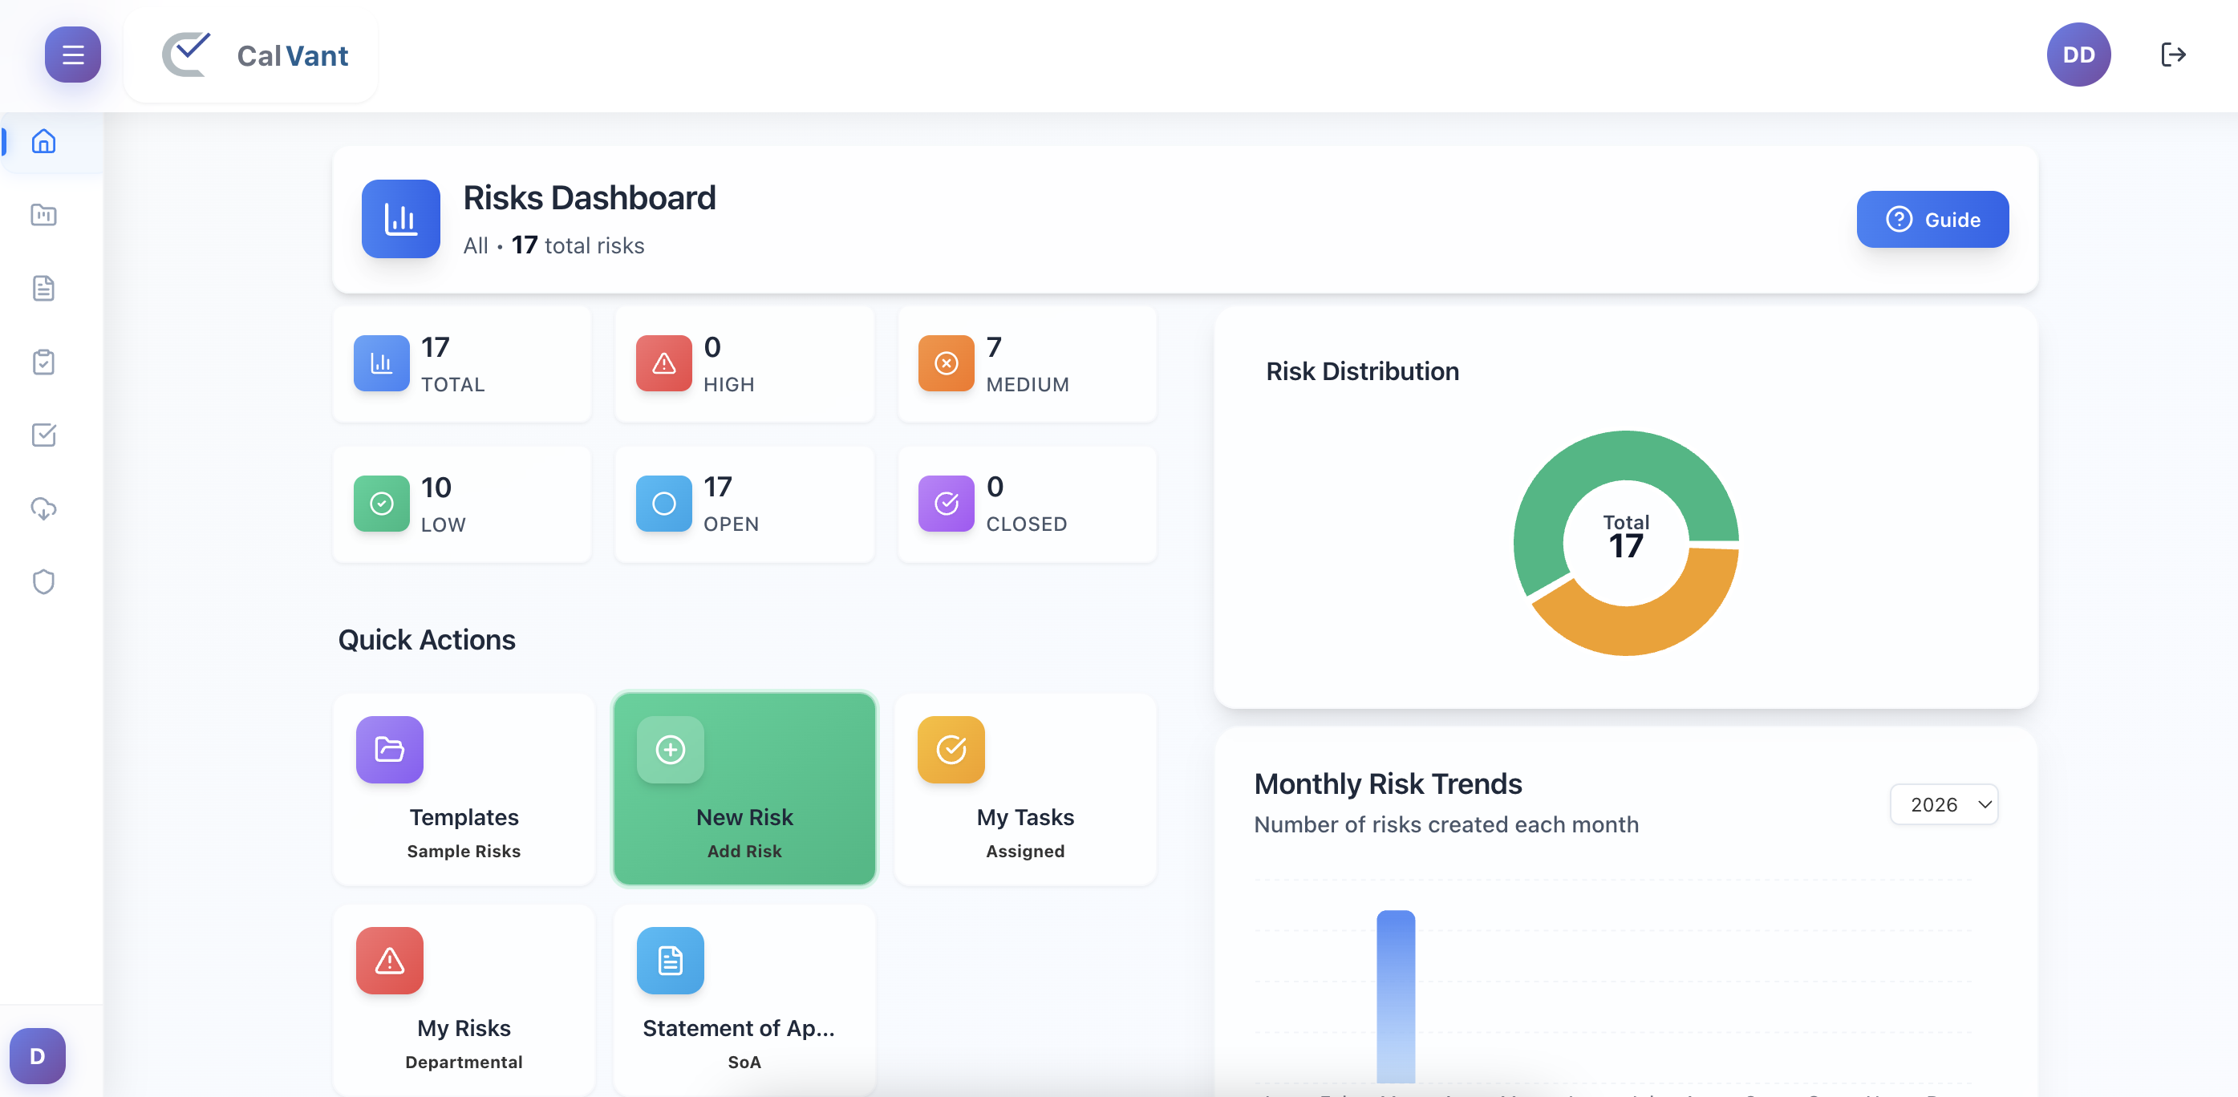Click the checkbox square sidebar icon
This screenshot has height=1097, width=2238.
click(43, 435)
